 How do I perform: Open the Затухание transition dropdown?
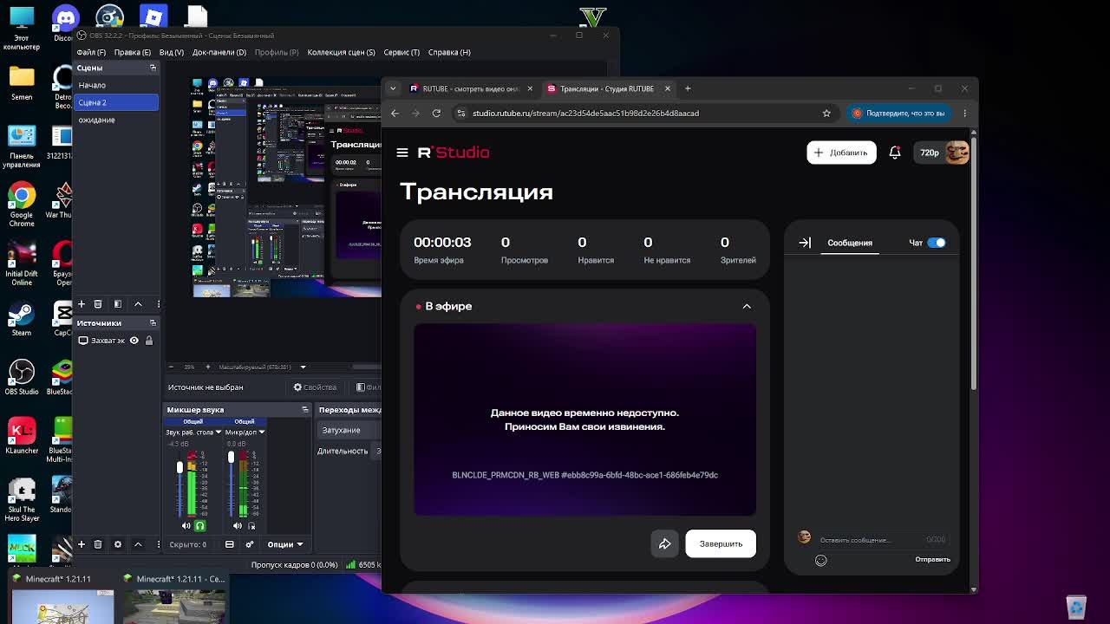click(349, 430)
